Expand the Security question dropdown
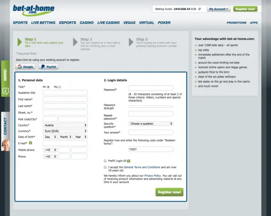 tap(151, 124)
